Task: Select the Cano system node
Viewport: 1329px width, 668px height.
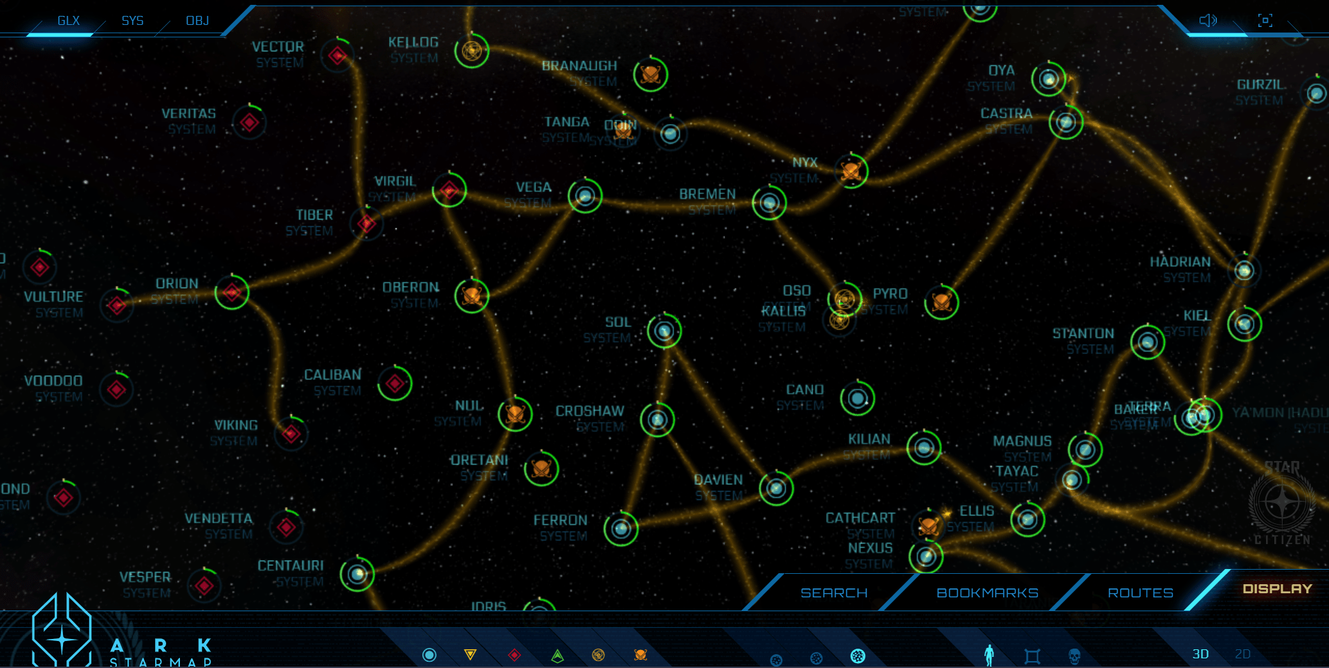Action: coord(858,398)
